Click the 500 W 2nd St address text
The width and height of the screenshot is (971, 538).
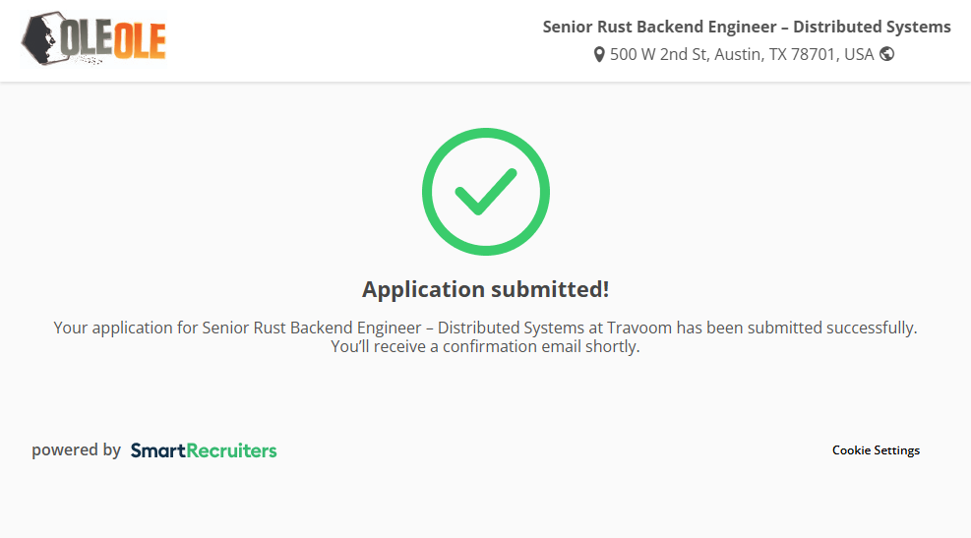659,54
